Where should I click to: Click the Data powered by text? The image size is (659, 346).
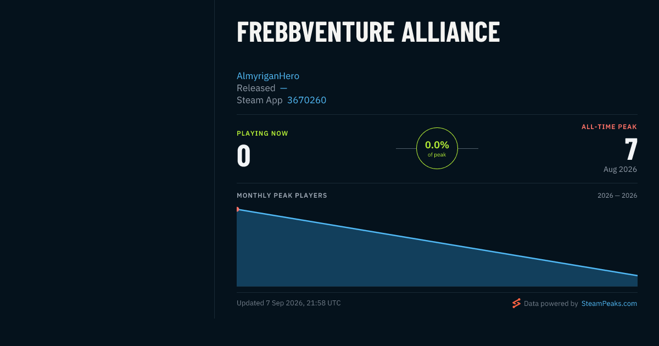(551, 303)
